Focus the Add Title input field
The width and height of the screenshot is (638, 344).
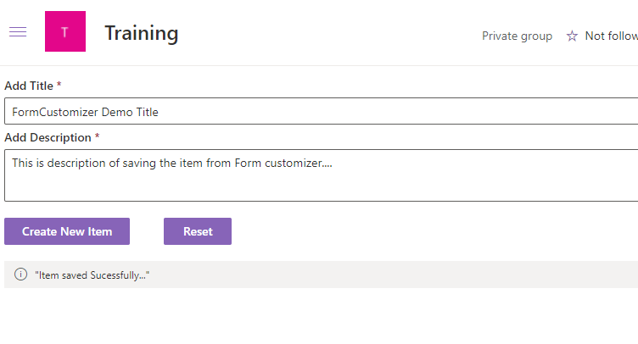pos(339,111)
